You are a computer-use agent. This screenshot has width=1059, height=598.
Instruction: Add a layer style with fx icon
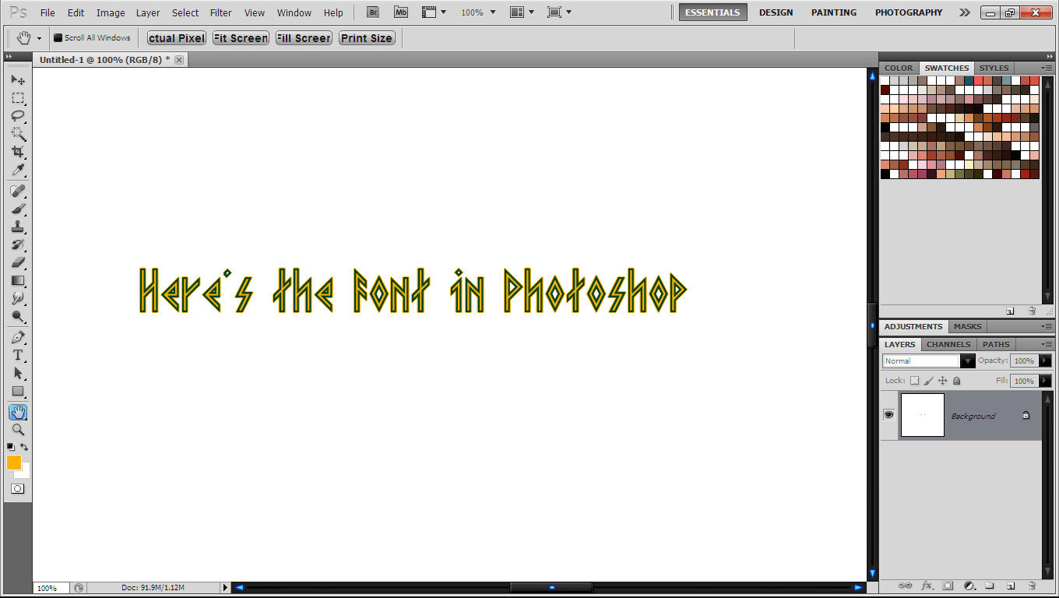(927, 585)
